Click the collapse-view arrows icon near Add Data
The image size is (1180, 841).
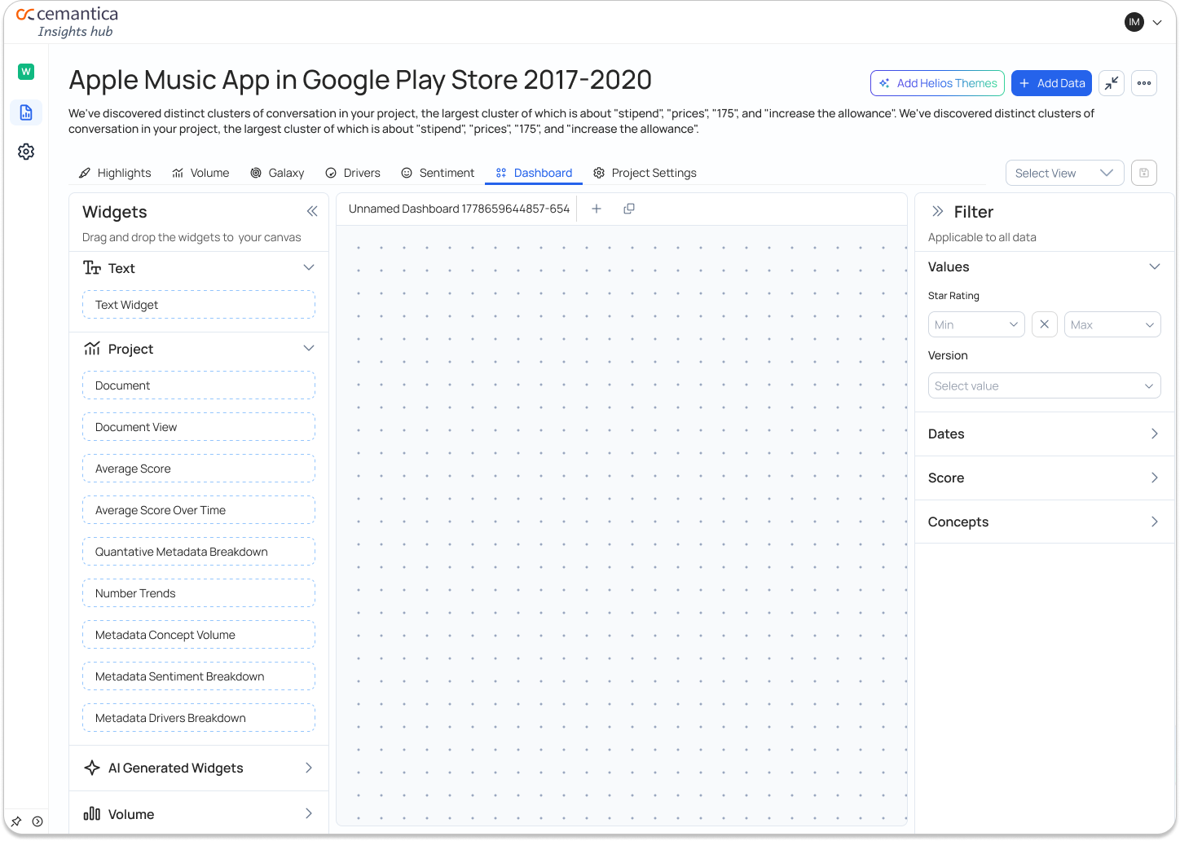1112,83
